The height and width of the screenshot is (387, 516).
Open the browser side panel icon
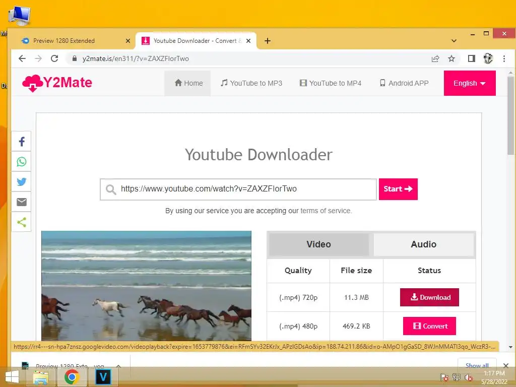[x=472, y=58]
